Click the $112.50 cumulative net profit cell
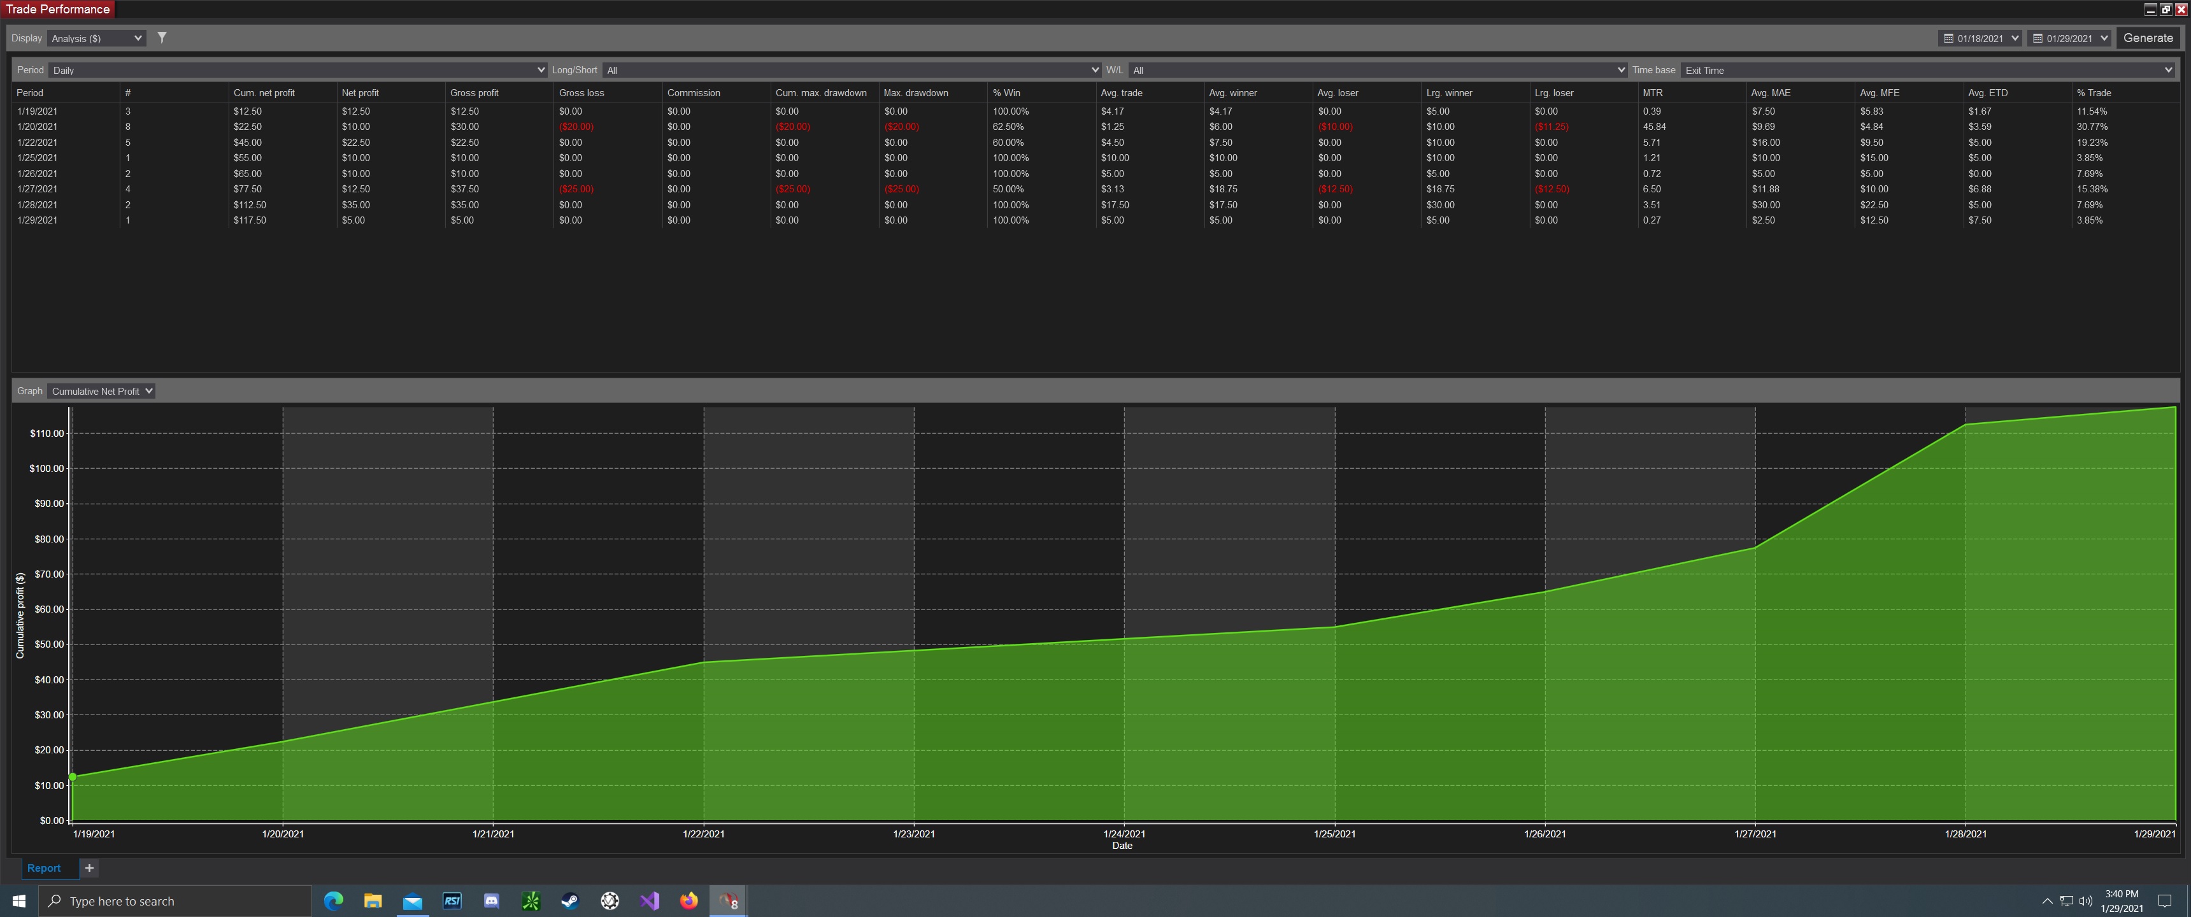 249,204
